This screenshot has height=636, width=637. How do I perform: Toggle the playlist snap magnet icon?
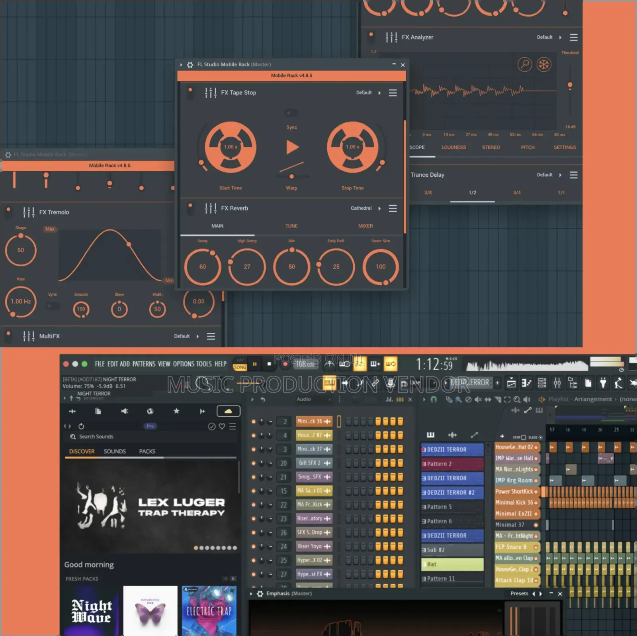434,399
